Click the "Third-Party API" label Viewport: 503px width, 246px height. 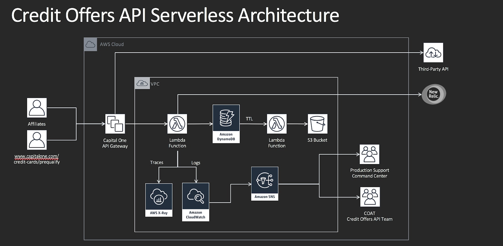[433, 69]
